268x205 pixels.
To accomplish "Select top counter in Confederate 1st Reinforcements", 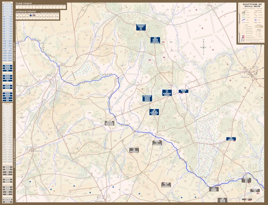I will click(7, 167).
